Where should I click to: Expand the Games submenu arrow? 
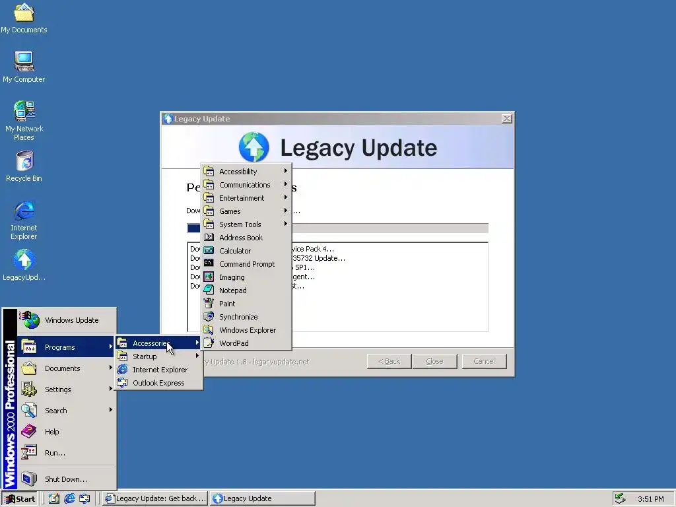tap(285, 211)
